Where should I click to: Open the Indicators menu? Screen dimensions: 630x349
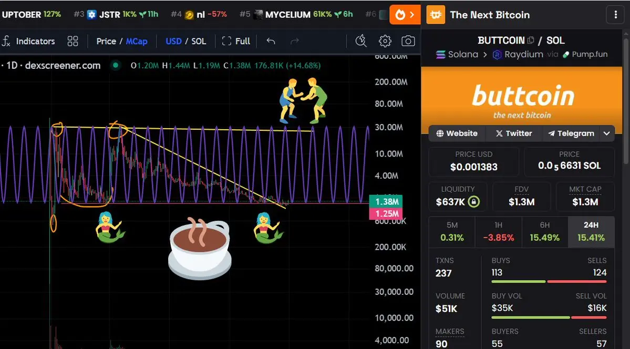(x=28, y=41)
